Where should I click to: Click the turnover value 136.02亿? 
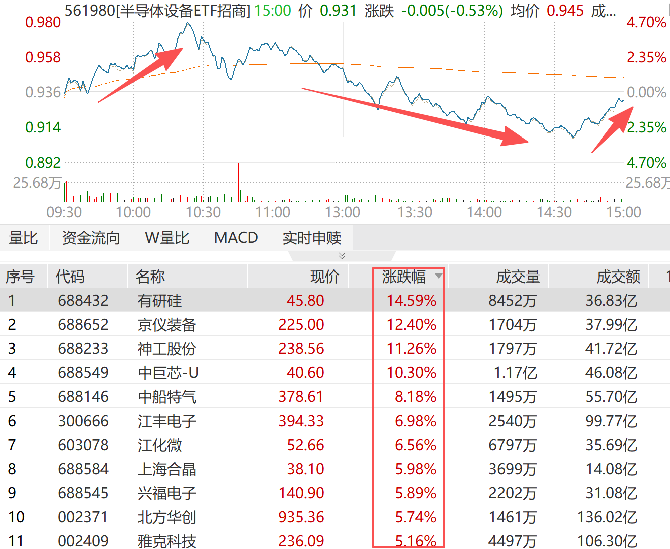pyautogui.click(x=607, y=517)
